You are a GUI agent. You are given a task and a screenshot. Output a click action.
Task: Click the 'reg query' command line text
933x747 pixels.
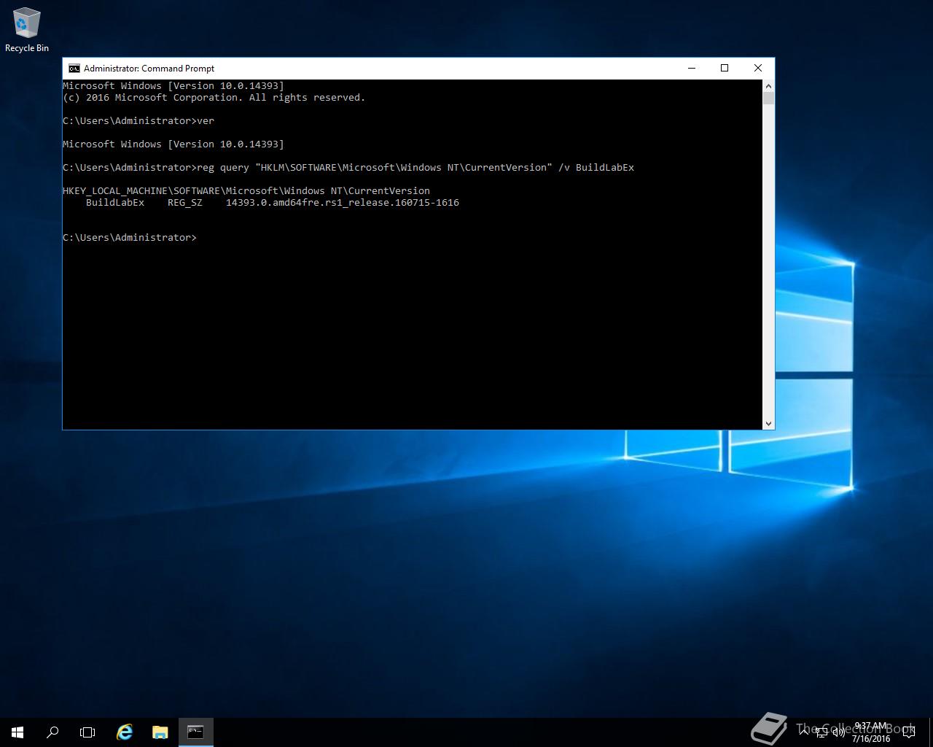point(415,168)
